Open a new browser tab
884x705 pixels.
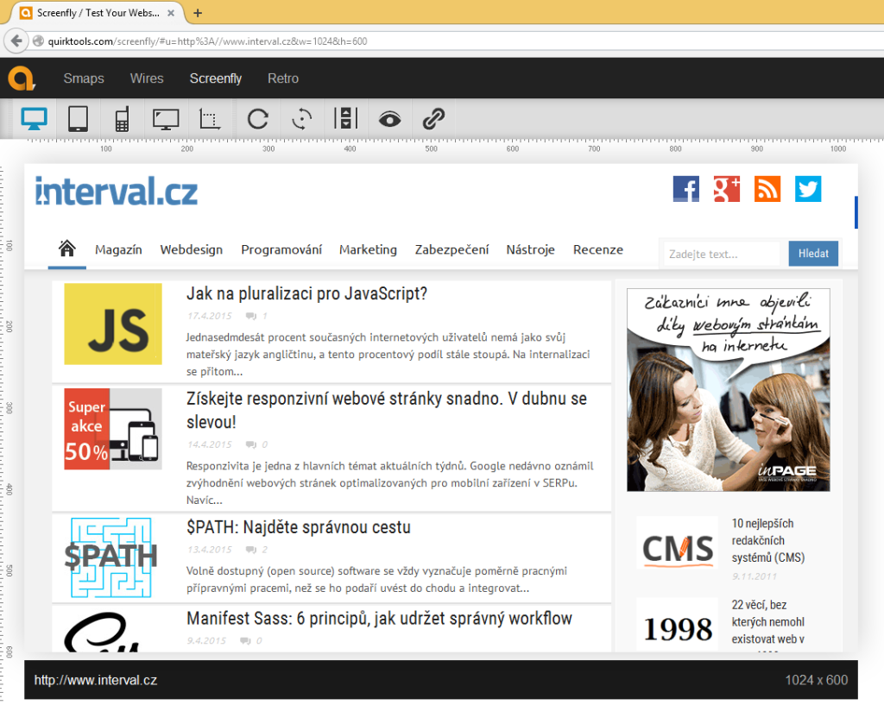coord(198,13)
